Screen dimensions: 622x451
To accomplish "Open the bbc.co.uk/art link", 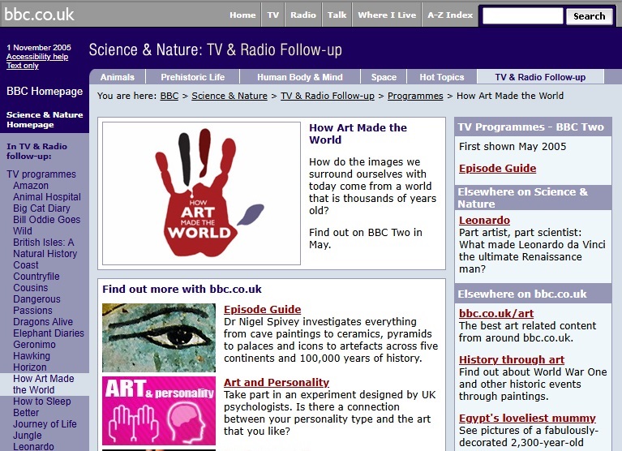I will coord(496,313).
